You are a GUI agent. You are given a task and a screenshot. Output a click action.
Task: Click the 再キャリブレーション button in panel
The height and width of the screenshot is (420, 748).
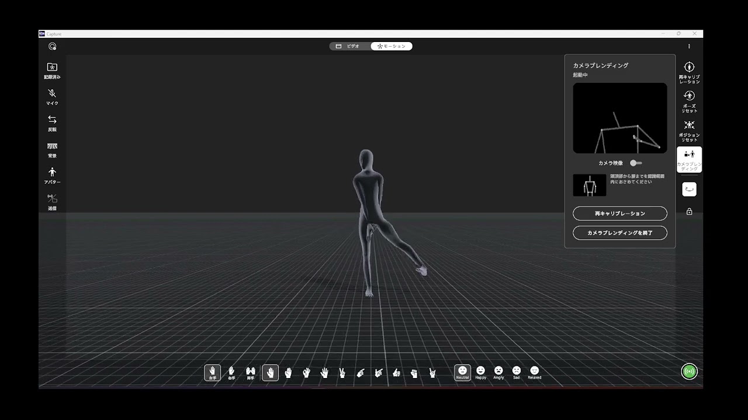pos(620,213)
